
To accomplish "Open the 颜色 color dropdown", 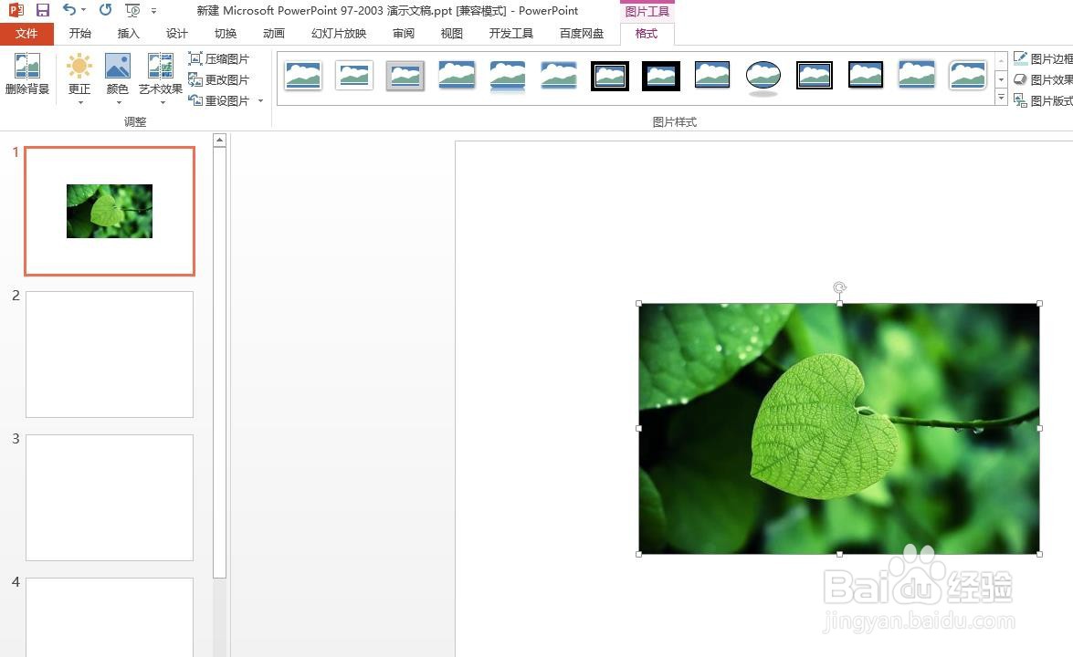I will 118,79.
